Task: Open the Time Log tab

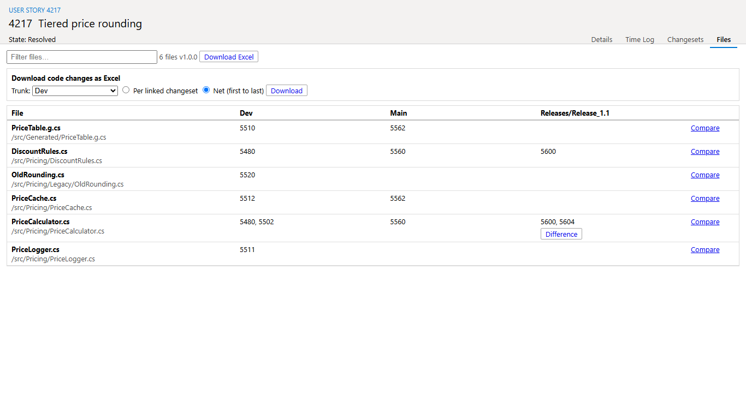Action: [x=640, y=39]
